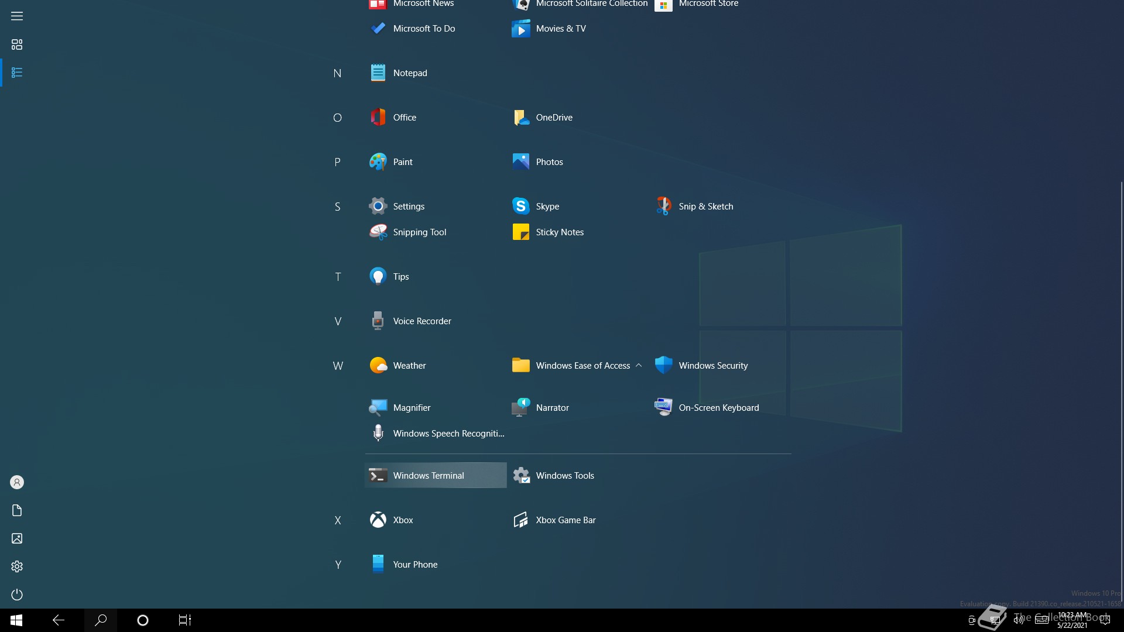Click the letter P section header
Screen dimensions: 1124x632
tap(337, 162)
